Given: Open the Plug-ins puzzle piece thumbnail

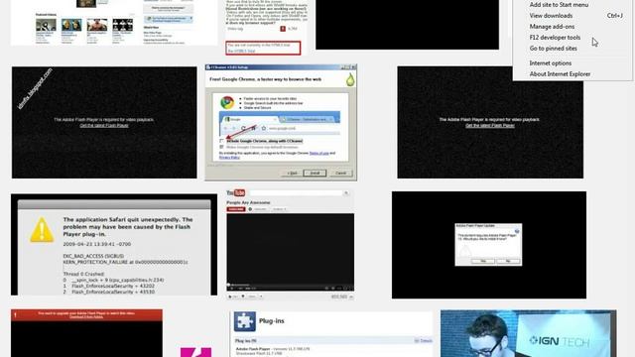Looking at the screenshot, I should 331,334.
